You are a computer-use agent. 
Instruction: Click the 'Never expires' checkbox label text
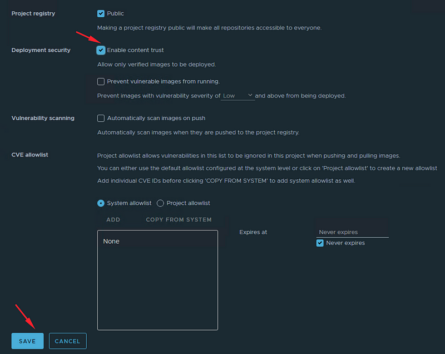pos(345,243)
